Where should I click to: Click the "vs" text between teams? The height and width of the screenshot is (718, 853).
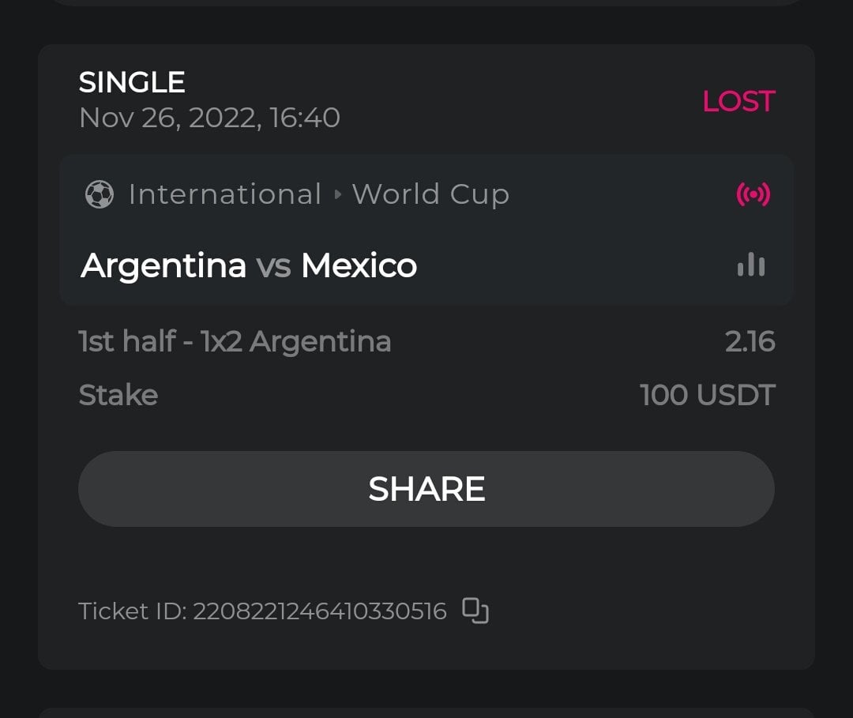tap(273, 266)
